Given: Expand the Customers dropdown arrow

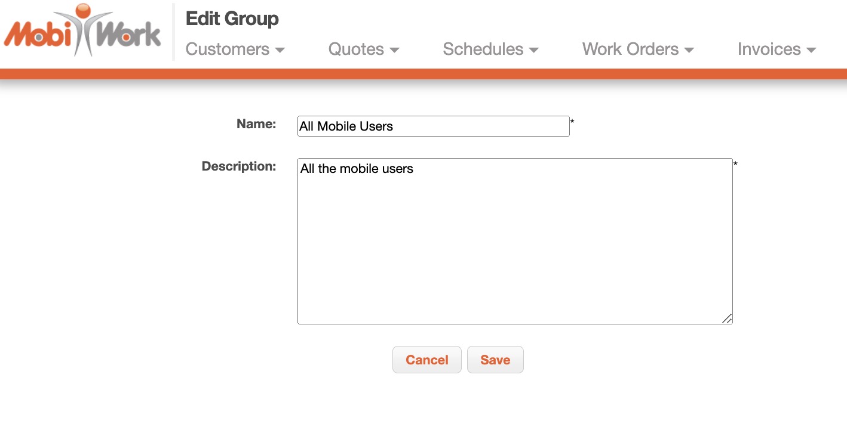Looking at the screenshot, I should coord(280,50).
